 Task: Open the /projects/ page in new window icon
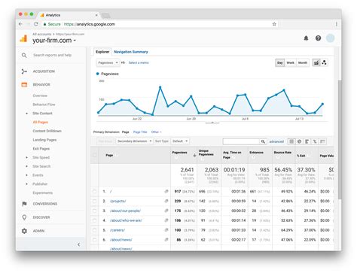[x=166, y=201]
